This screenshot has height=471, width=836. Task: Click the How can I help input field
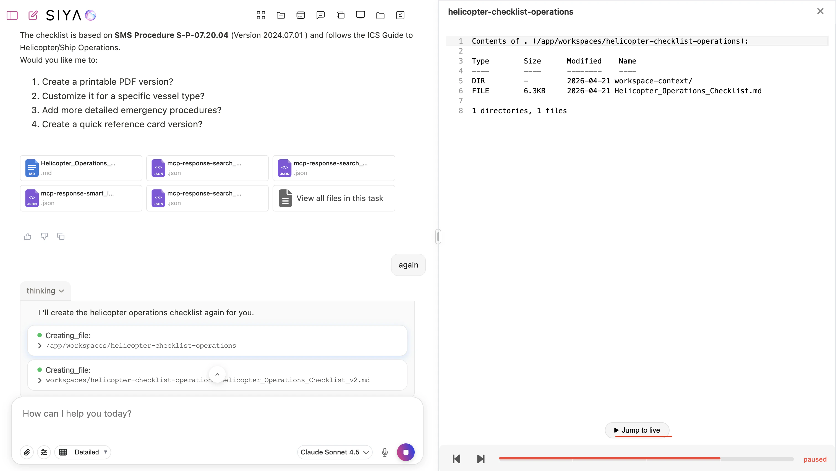[x=217, y=414]
